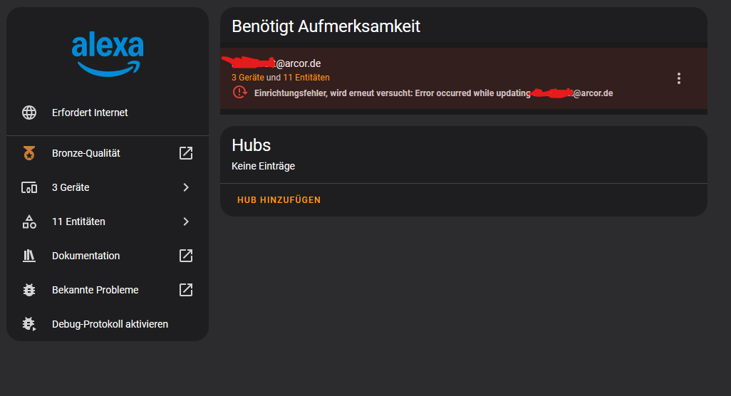Activate Debug-Protokoll aktivieren
731x396 pixels.
tap(110, 324)
